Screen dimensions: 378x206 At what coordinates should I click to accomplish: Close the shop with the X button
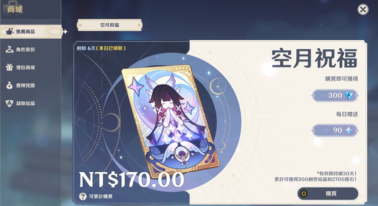(363, 10)
